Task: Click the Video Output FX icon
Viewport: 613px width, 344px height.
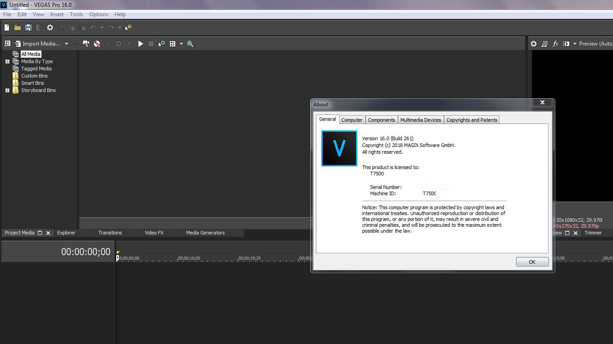Action: pos(555,44)
